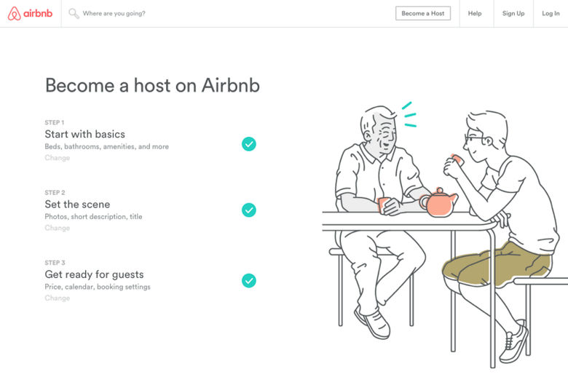568x385 pixels.
Task: Click Change under Set the scene
Action: point(58,228)
